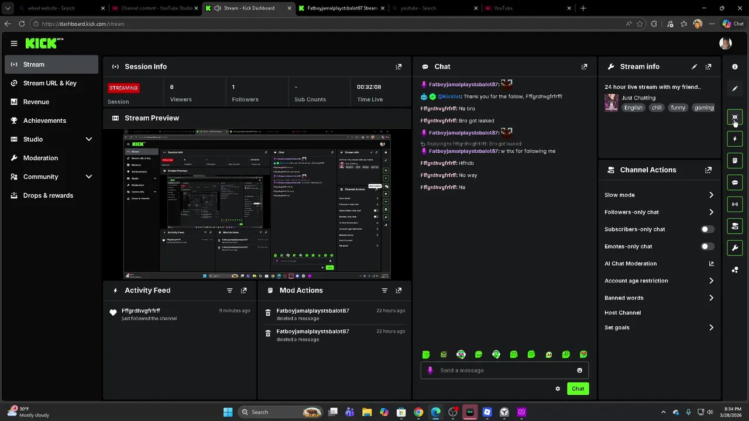749x421 pixels.
Task: Open the emoji picker in message box
Action: [579, 370]
